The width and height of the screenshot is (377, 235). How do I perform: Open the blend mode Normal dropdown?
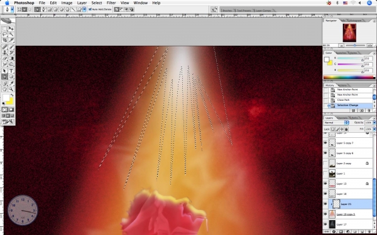pyautogui.click(x=336, y=123)
